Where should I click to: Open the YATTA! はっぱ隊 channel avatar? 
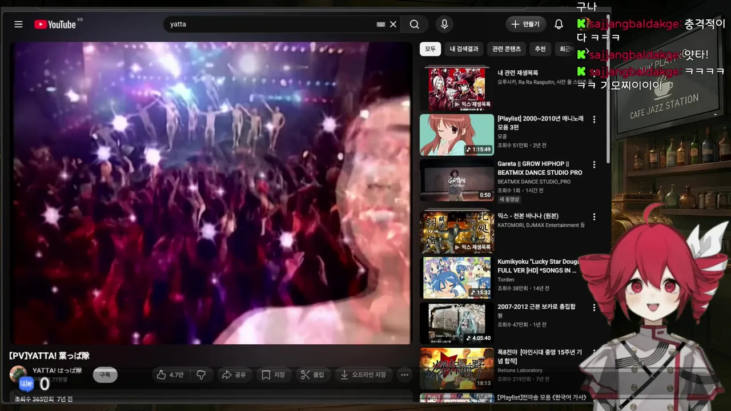click(x=18, y=374)
